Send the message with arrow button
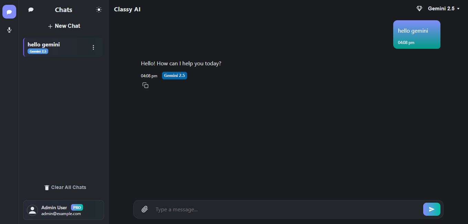468x224 pixels. (431, 209)
